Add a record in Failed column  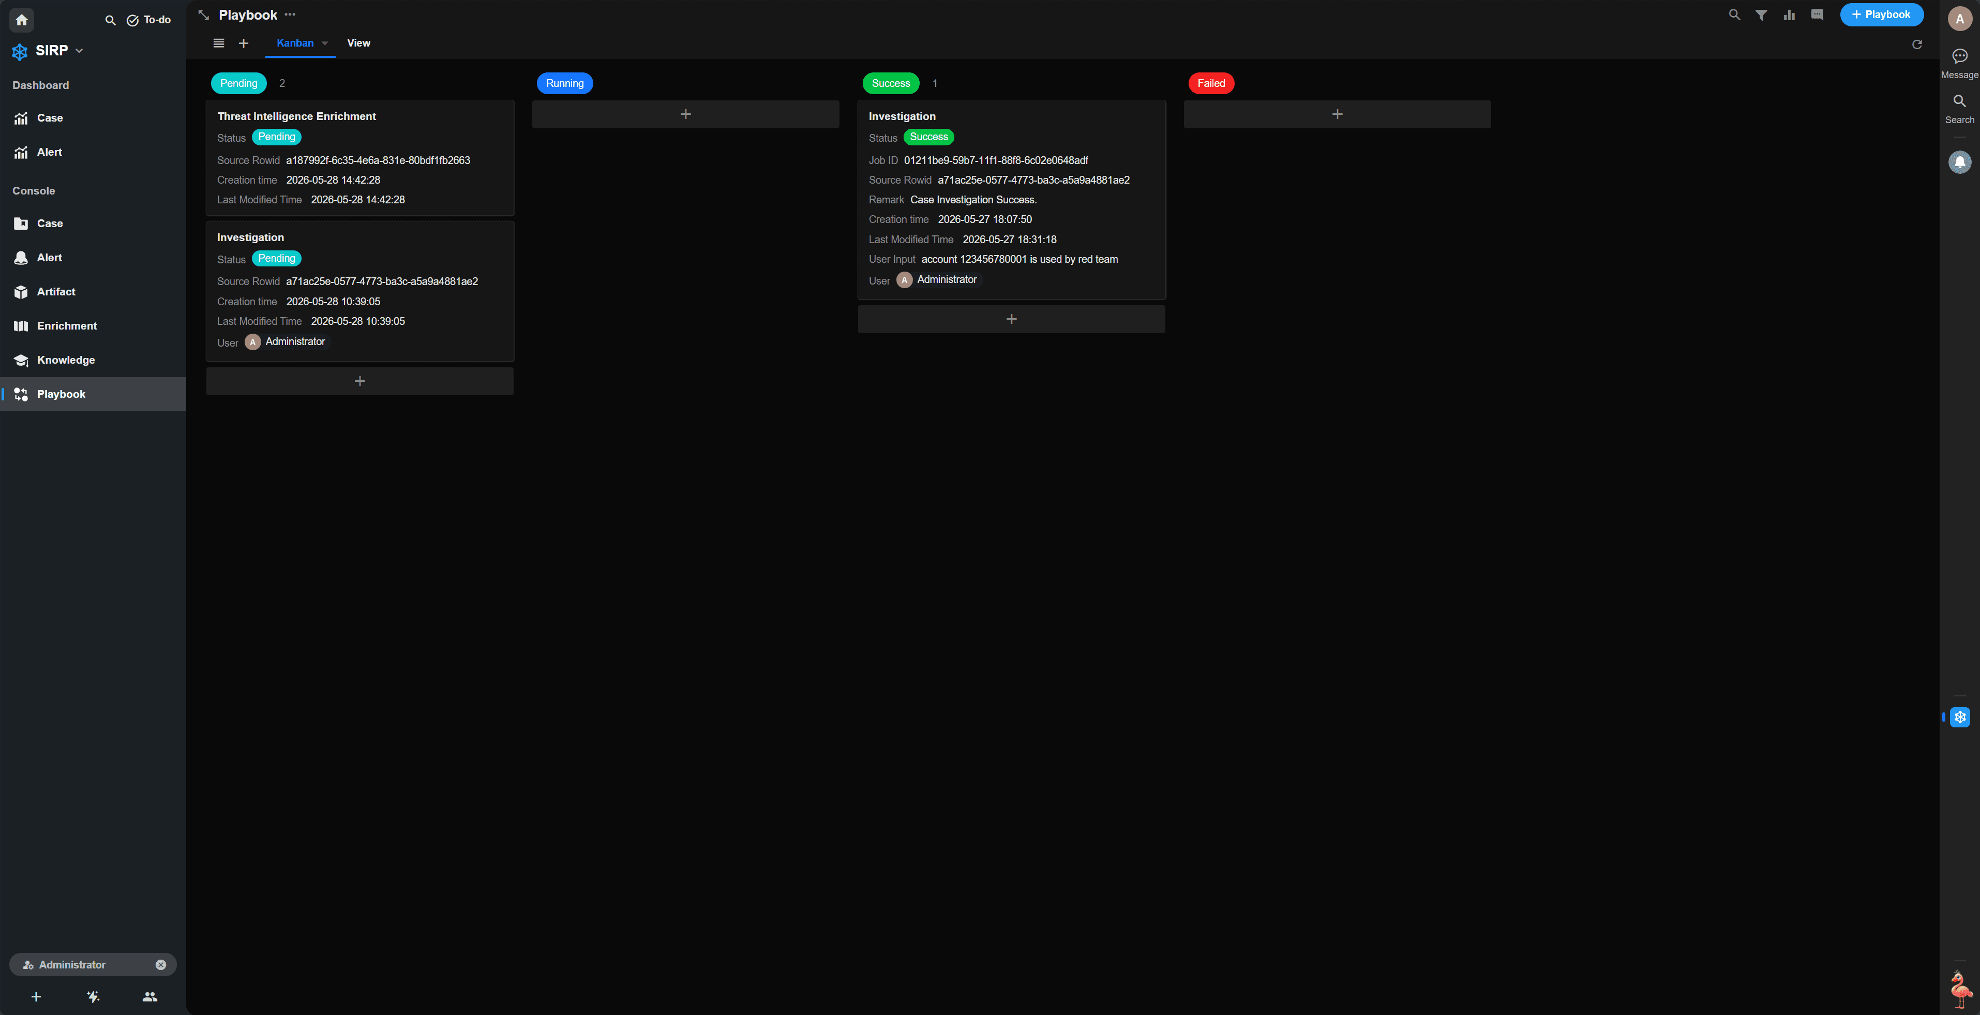[1338, 114]
